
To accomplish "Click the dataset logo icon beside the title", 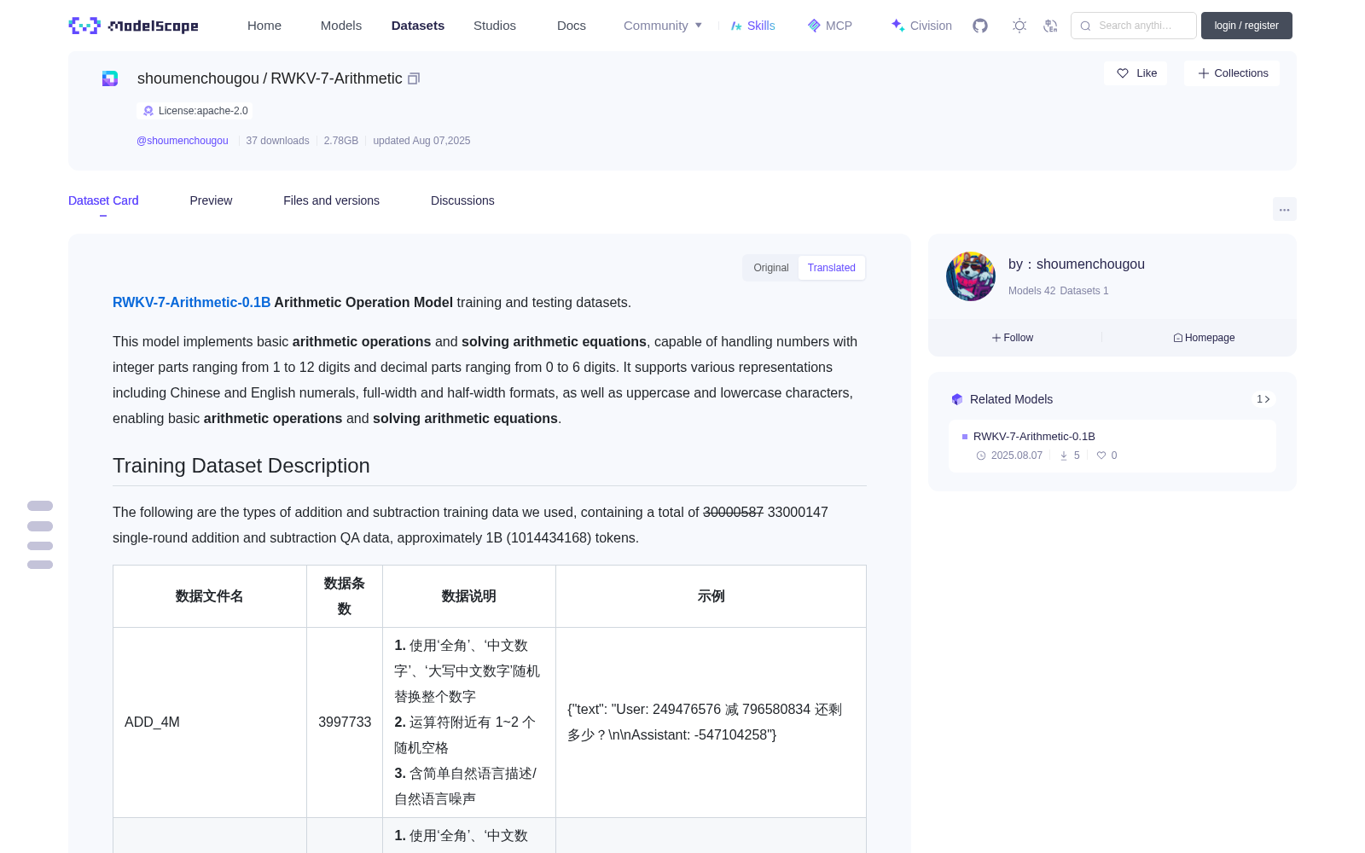I will point(110,78).
